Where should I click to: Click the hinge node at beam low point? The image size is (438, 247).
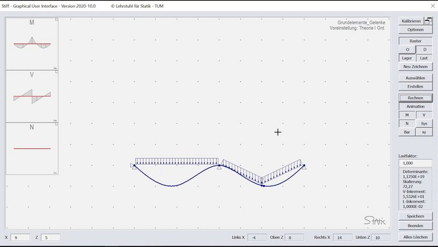(262, 185)
